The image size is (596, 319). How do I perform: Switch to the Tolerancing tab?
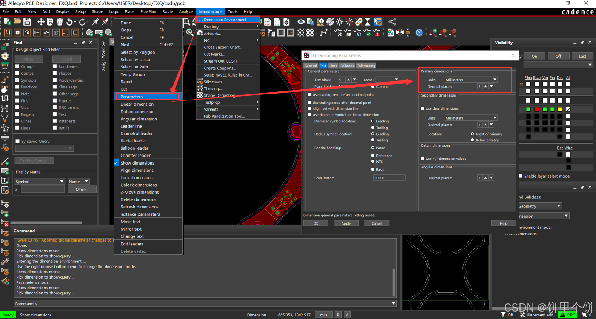click(x=366, y=66)
